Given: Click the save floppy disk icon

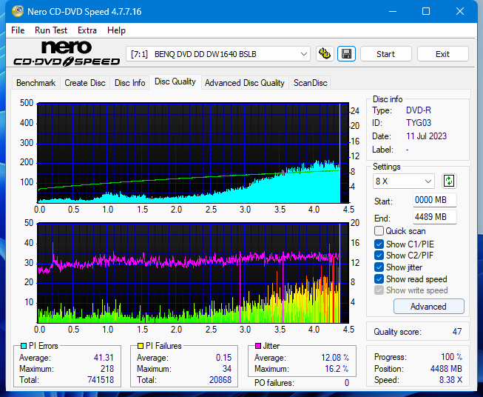Looking at the screenshot, I should pyautogui.click(x=347, y=54).
